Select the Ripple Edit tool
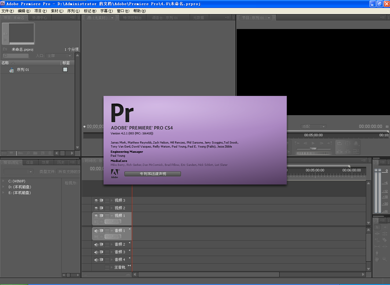390x285 pixels. pos(377,234)
